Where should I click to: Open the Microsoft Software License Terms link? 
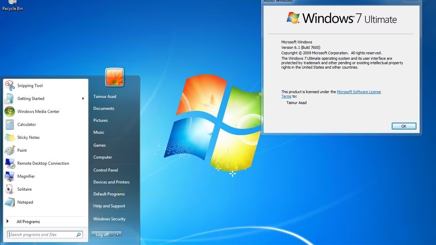(359, 92)
